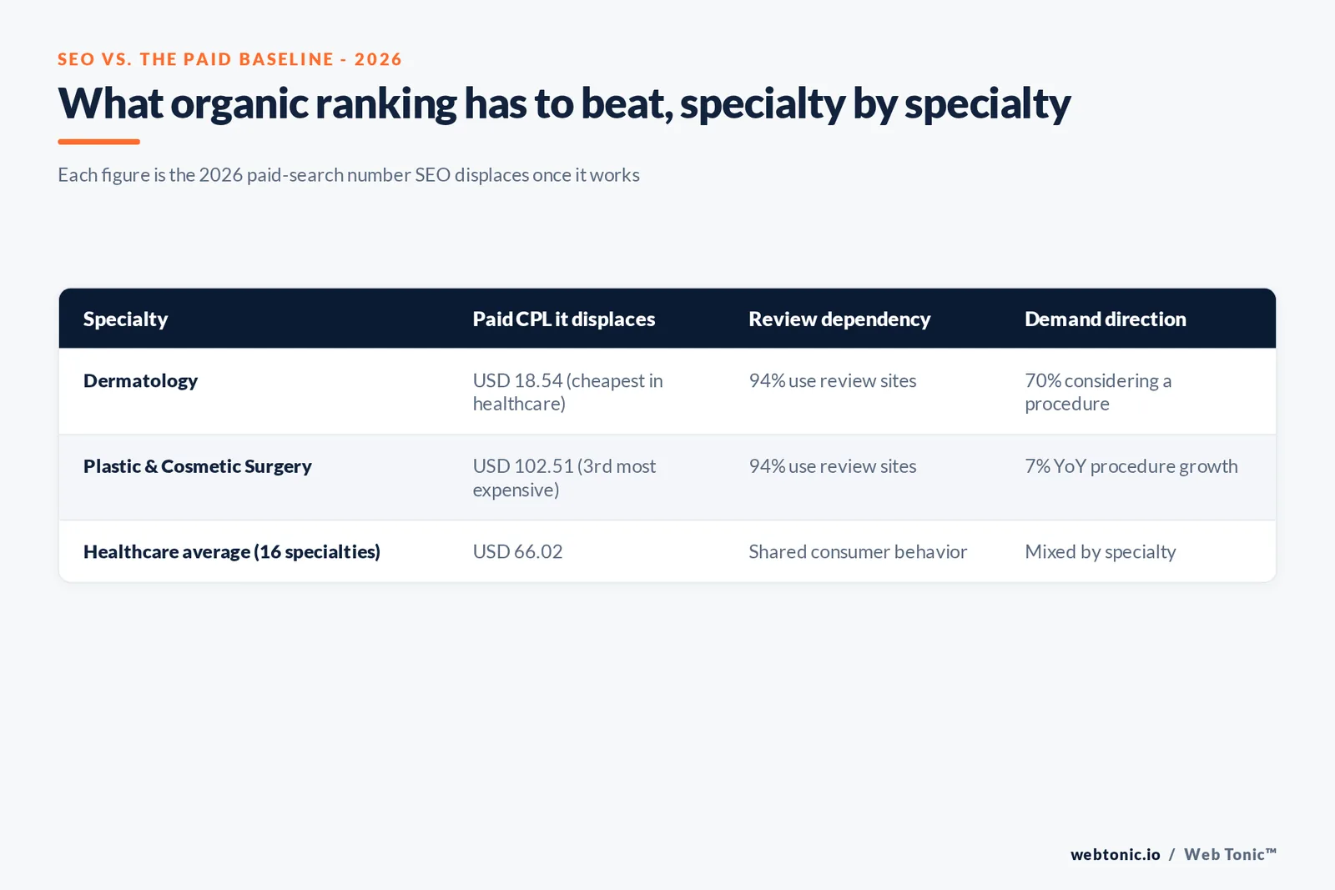Image resolution: width=1335 pixels, height=890 pixels.
Task: Select the 'Paid CPL it displaces' column header
Action: pos(564,319)
